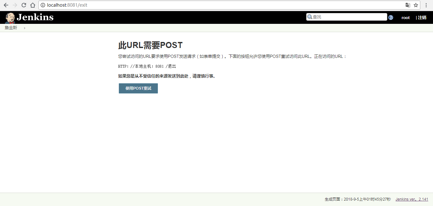Open the root user profile link
This screenshot has height=206, width=433.
point(405,17)
